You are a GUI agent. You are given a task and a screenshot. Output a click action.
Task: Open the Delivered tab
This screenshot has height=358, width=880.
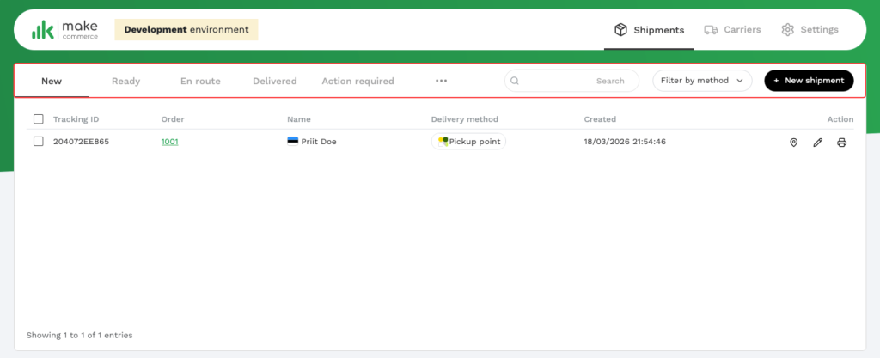pos(274,82)
